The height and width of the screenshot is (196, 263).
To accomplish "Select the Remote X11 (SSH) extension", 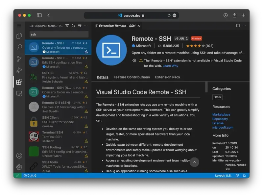I will [x=58, y=107].
